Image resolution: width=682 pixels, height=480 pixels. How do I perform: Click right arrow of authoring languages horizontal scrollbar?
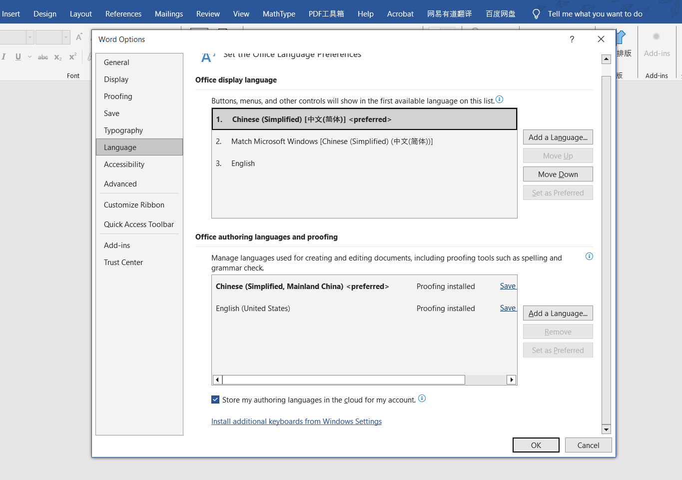click(511, 380)
